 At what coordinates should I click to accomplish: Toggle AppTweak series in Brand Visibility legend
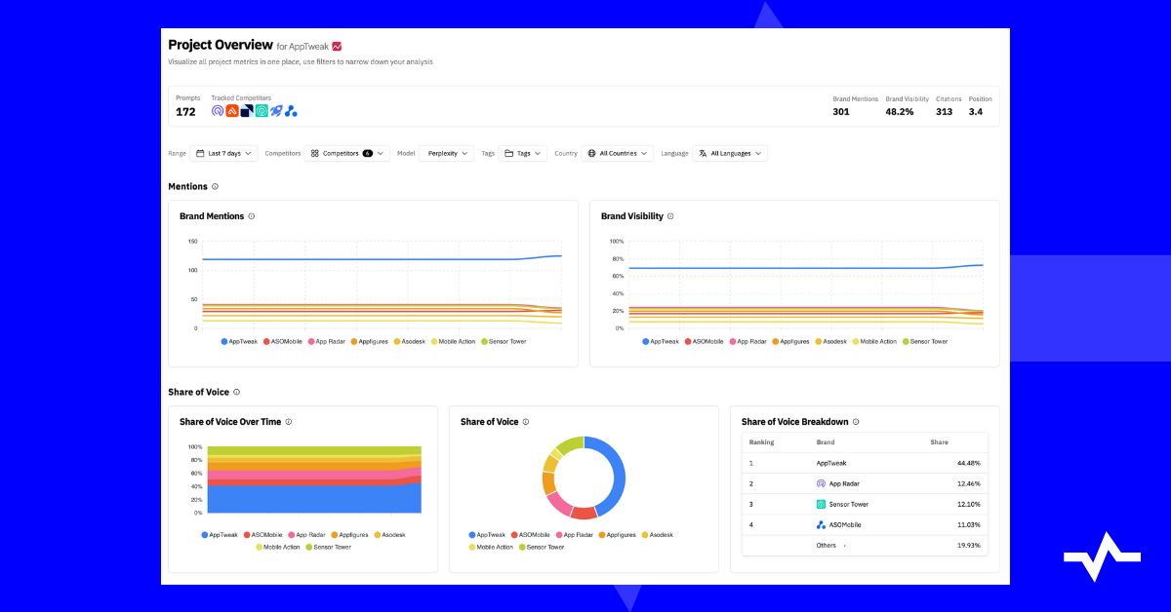661,341
